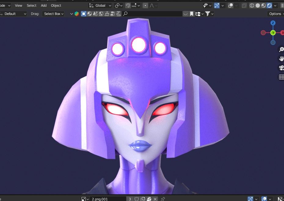Open the Drag Select Box dropdown
The image size is (284, 201).
[53, 14]
